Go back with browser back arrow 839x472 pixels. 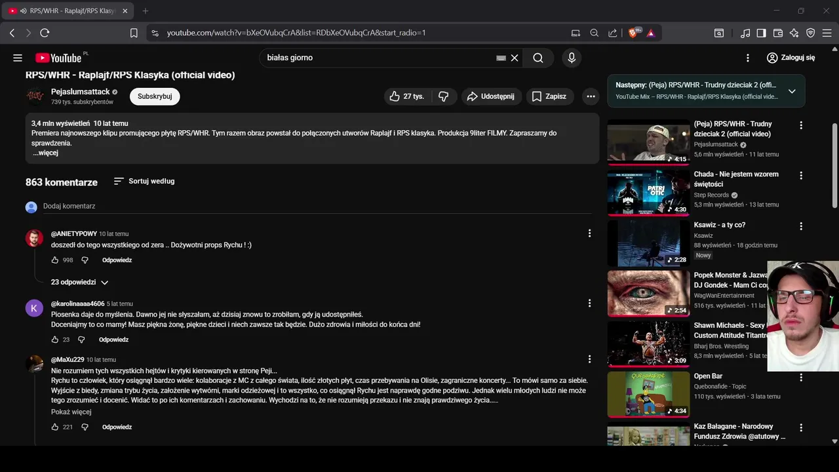click(12, 33)
